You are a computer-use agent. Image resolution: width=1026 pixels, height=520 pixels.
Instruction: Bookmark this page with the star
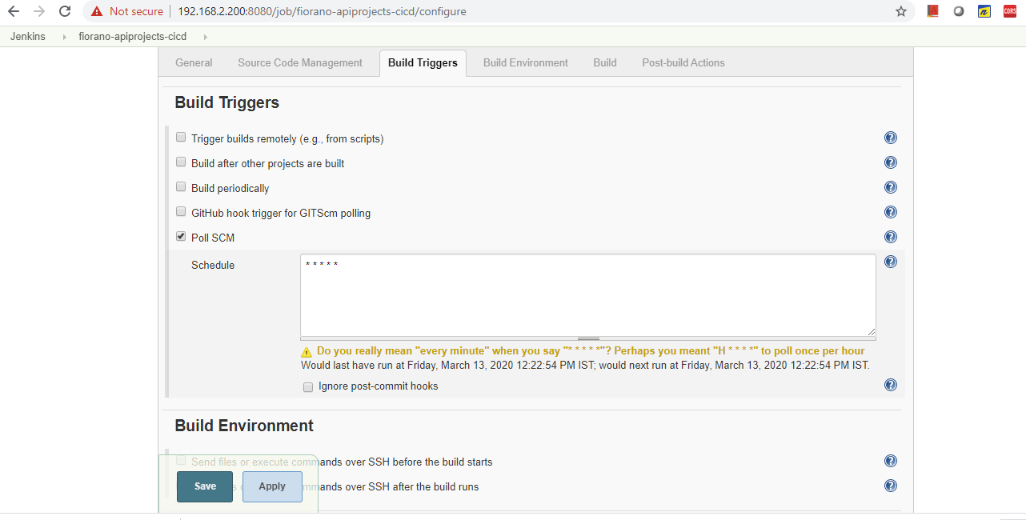901,11
